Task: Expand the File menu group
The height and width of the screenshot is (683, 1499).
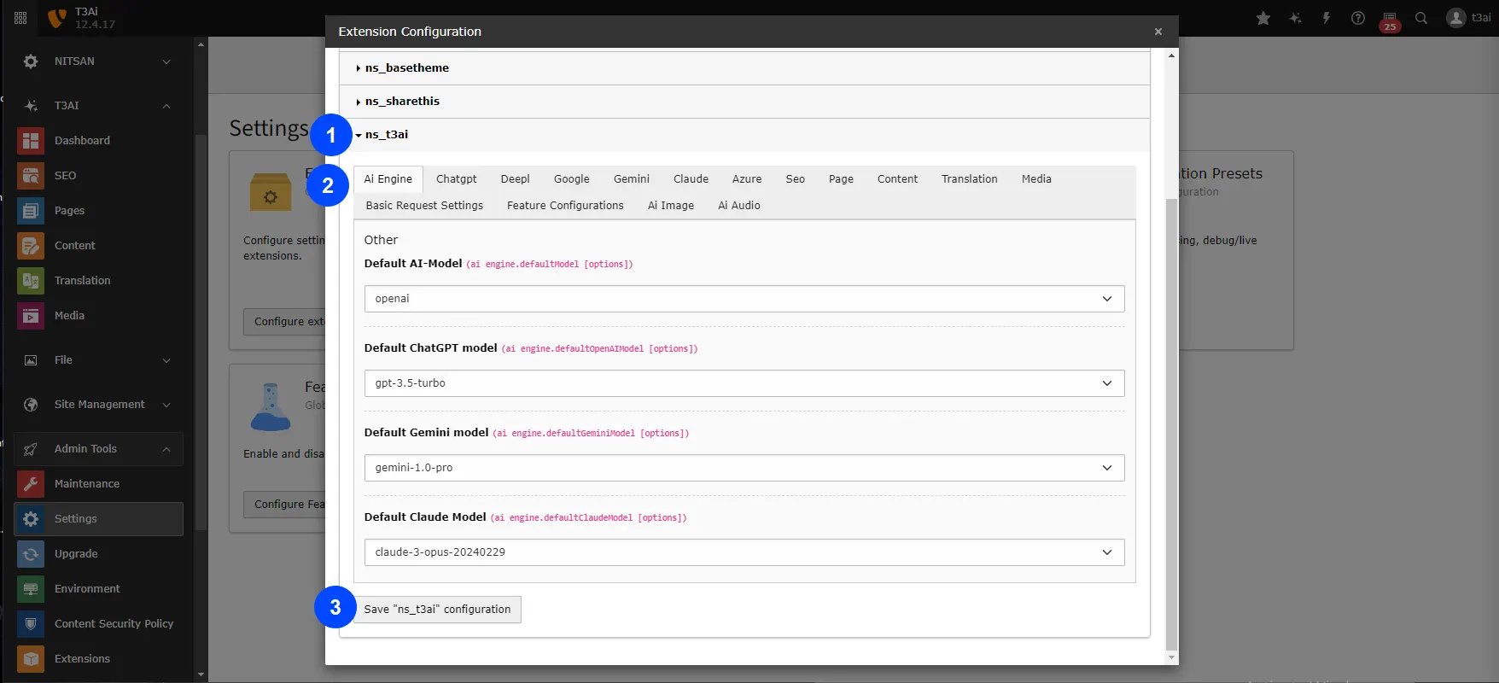Action: click(x=166, y=360)
